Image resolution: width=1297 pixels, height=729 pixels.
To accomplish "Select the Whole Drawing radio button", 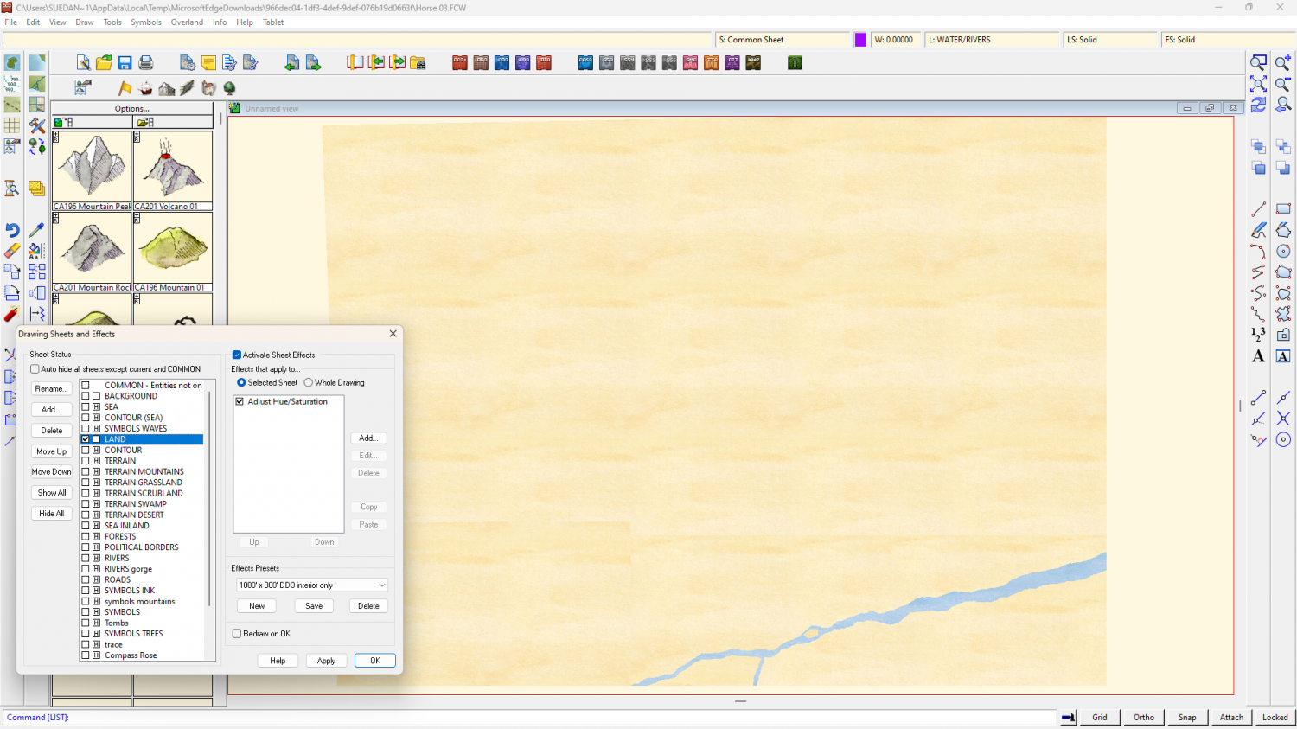I will [309, 382].
